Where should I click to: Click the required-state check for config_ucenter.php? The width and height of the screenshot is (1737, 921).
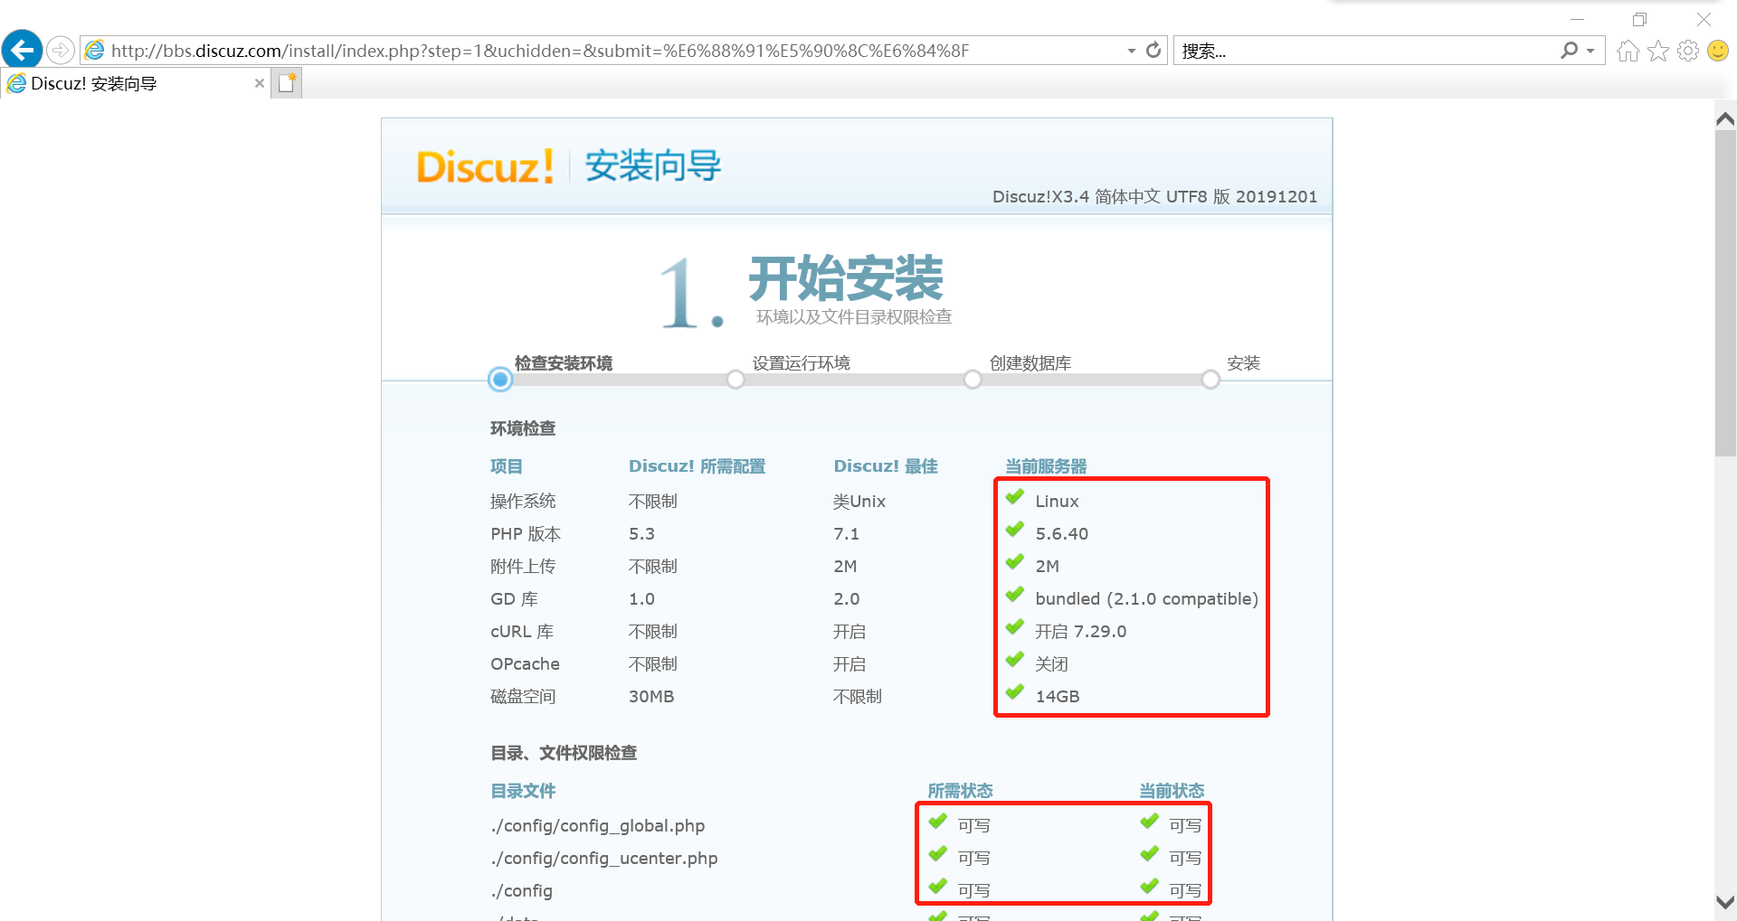coord(938,854)
